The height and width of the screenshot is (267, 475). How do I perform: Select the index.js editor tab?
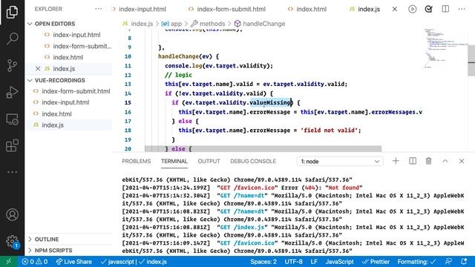[x=369, y=9]
